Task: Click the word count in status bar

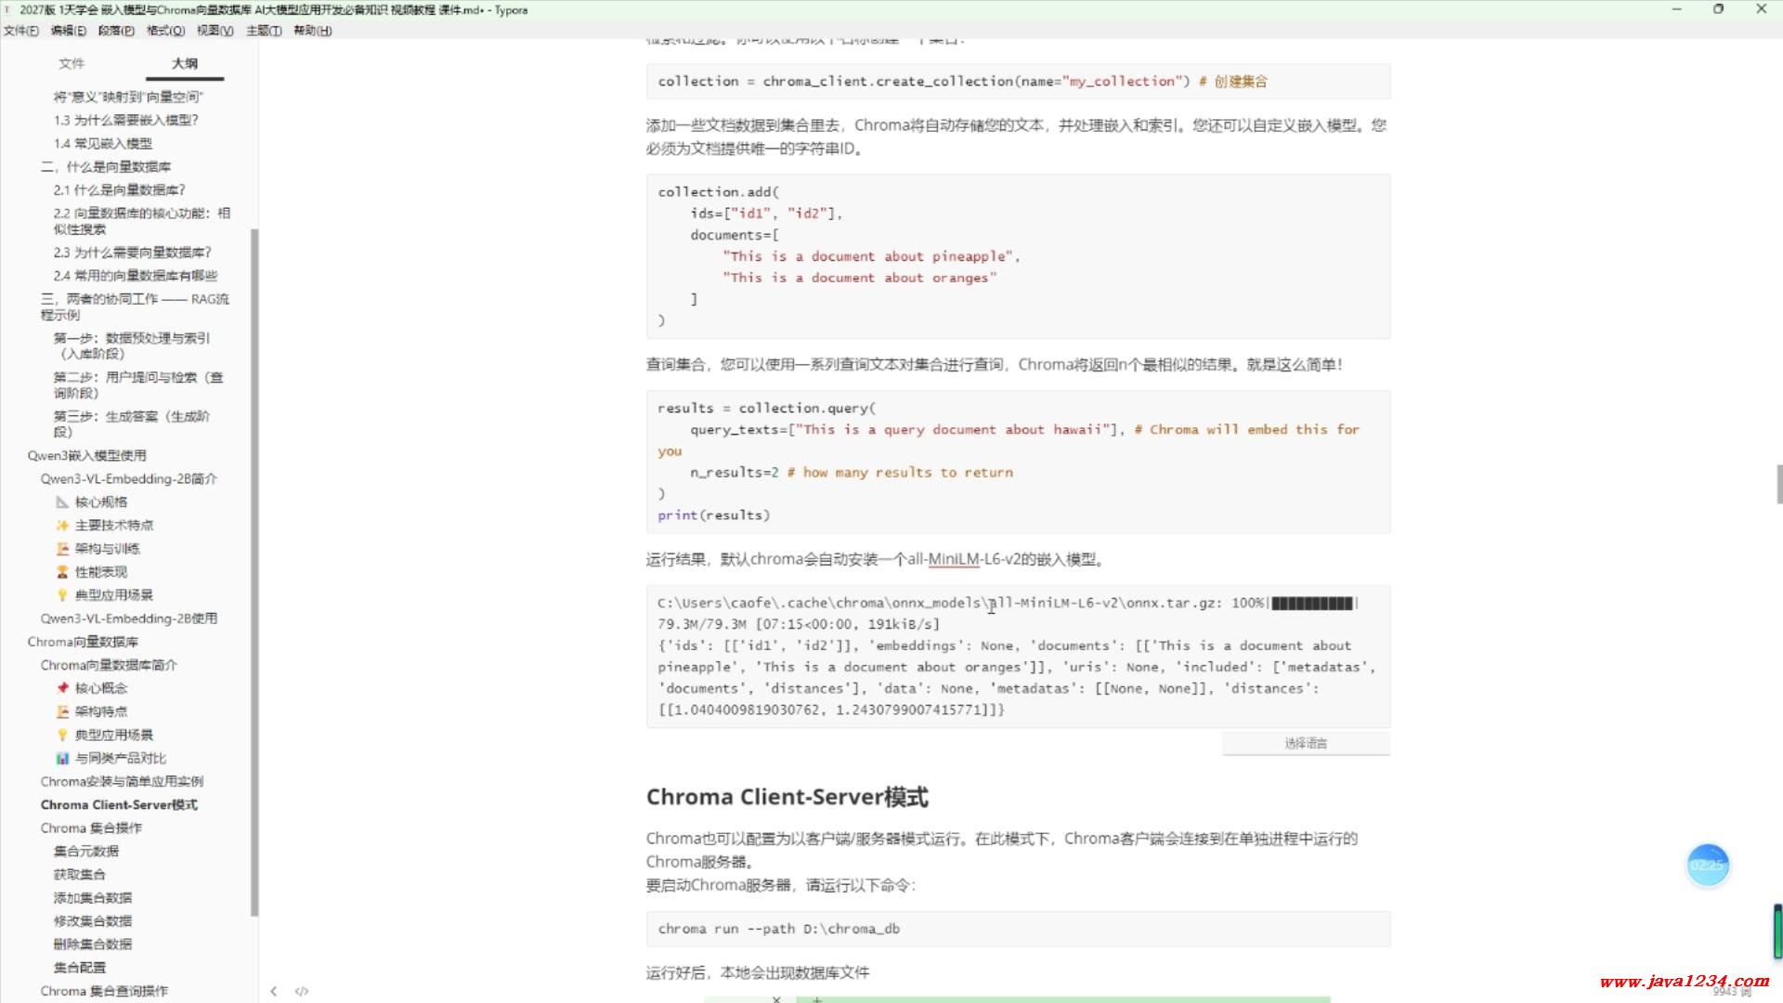Action: (1731, 992)
